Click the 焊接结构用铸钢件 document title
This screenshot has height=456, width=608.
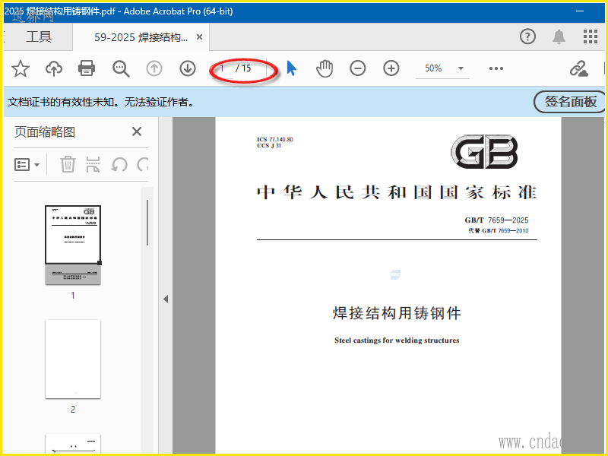click(x=397, y=313)
